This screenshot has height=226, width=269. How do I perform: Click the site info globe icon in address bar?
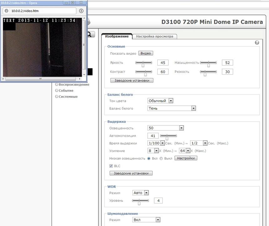[x=6, y=11]
